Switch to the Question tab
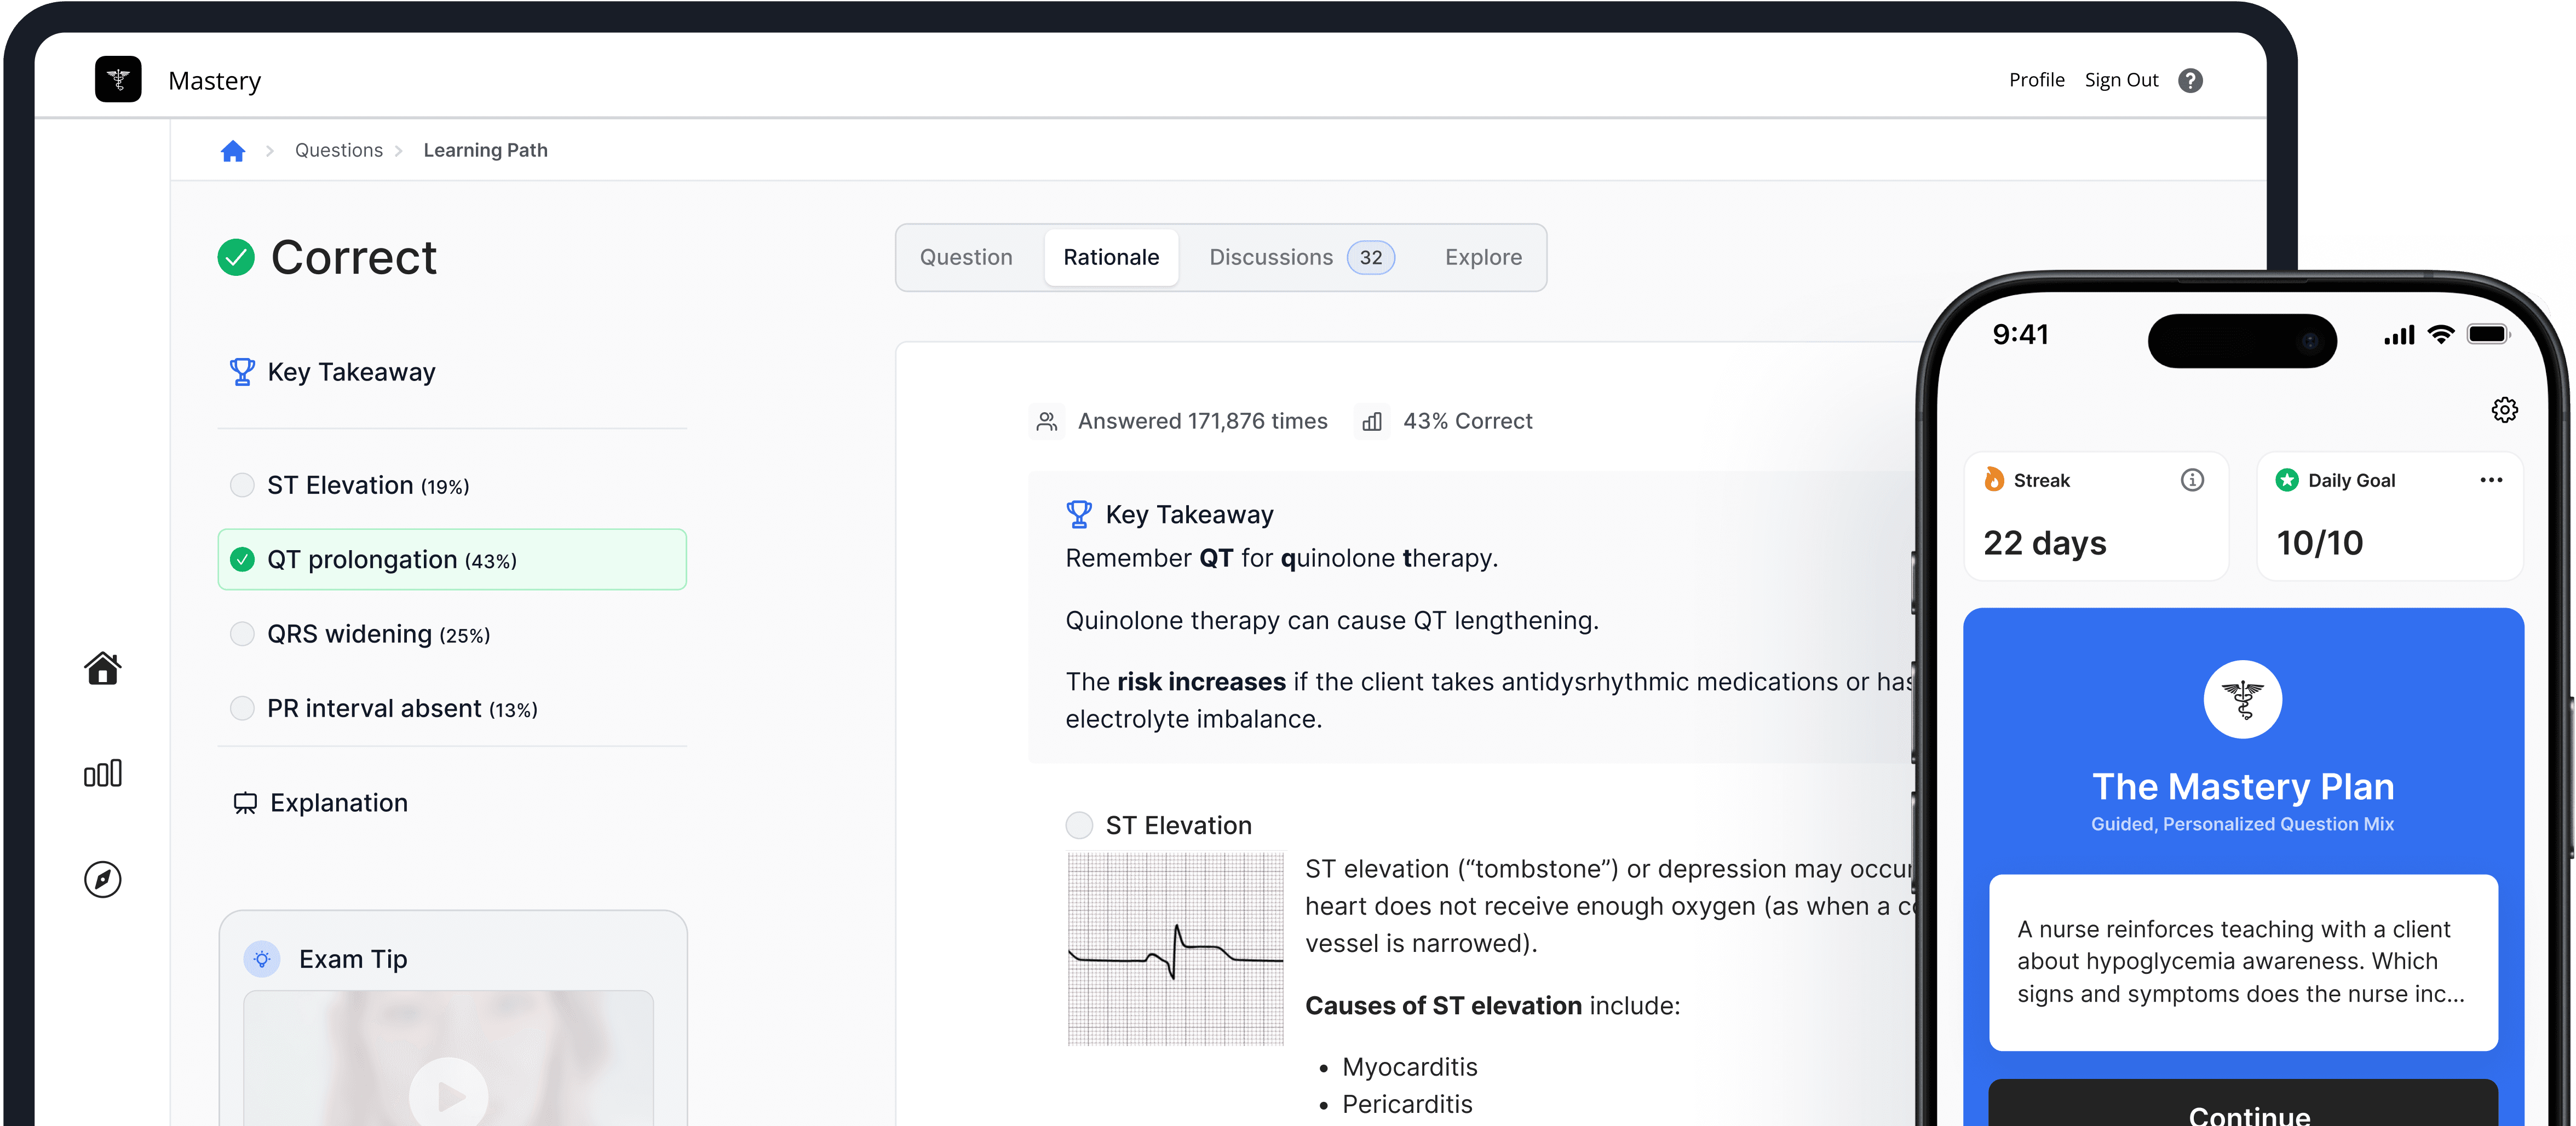Screen dimensions: 2576x1126 click(965, 257)
